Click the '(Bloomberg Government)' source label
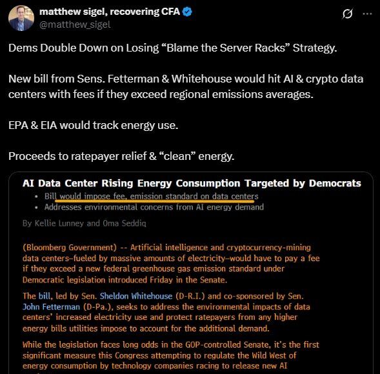The height and width of the screenshot is (374, 380). point(70,248)
